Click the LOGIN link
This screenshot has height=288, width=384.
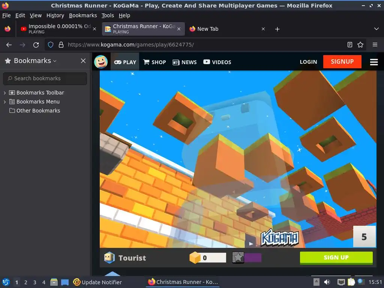click(x=308, y=62)
